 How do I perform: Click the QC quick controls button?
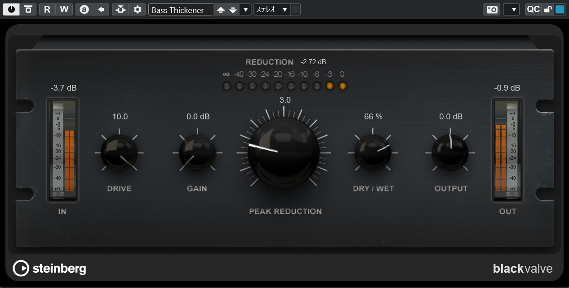point(533,9)
